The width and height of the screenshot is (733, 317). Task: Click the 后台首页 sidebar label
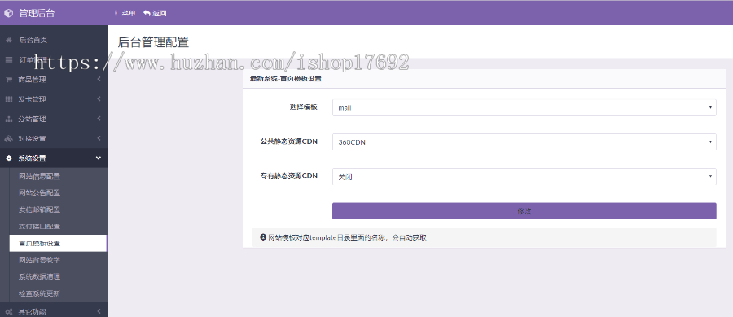coord(33,40)
